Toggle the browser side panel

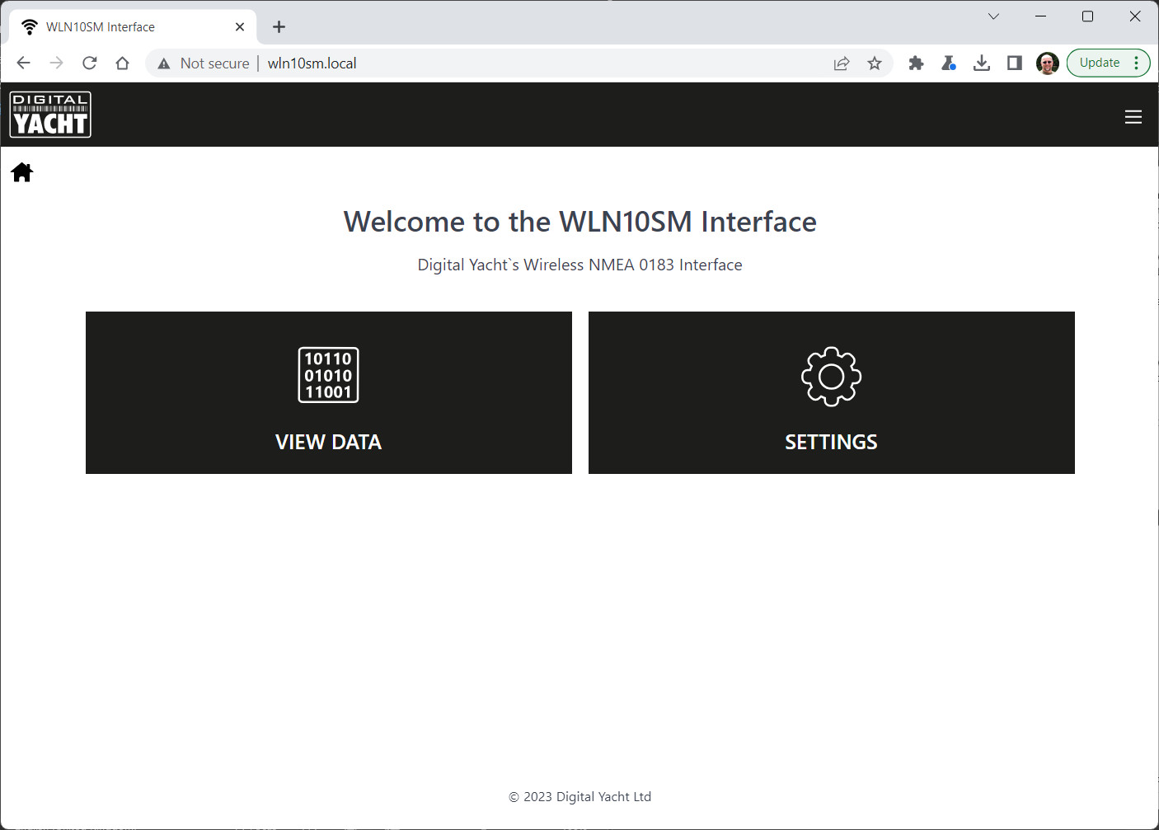(x=1015, y=63)
